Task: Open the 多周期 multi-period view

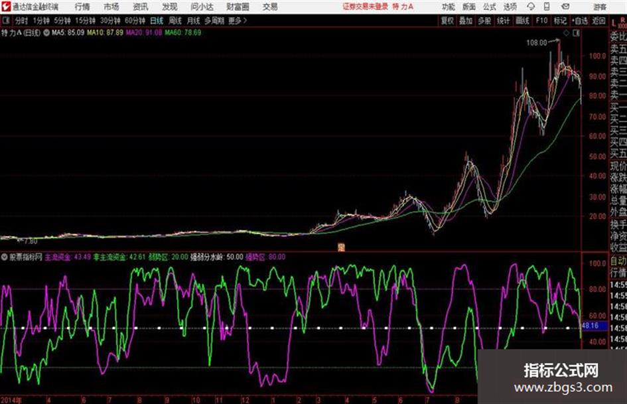Action: click(x=214, y=21)
